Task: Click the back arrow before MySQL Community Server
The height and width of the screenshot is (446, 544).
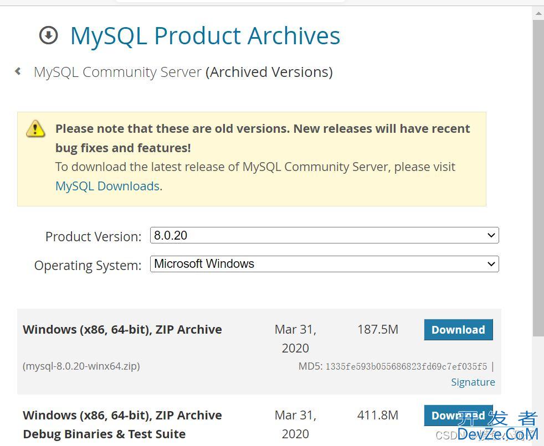Action: click(x=18, y=71)
